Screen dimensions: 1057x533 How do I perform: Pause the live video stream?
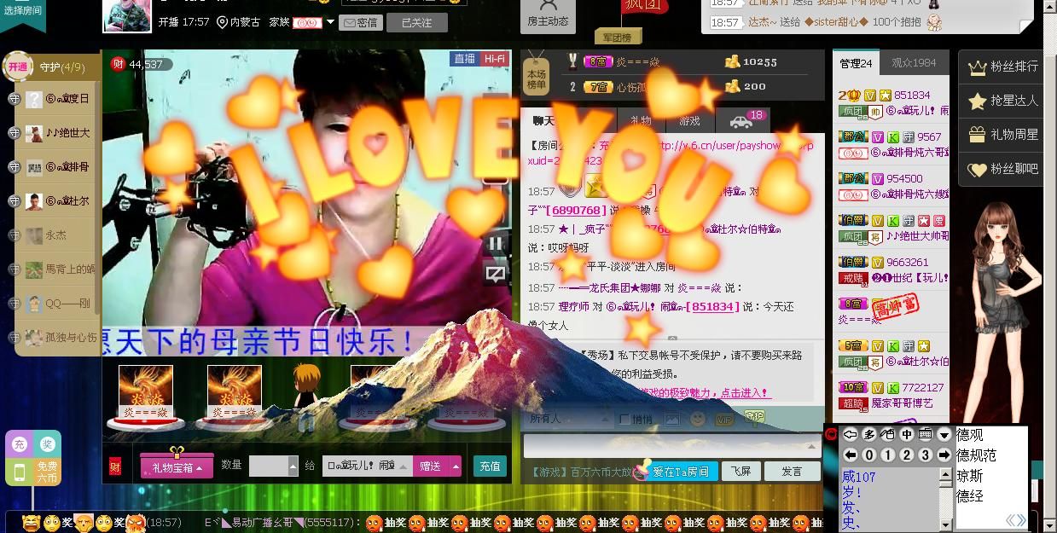[495, 243]
